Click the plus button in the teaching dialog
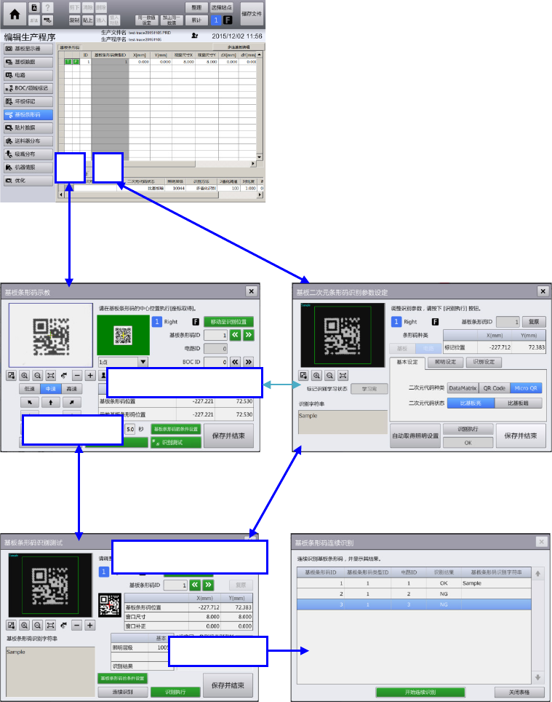Viewport: 552px width, 702px height. tap(90, 376)
